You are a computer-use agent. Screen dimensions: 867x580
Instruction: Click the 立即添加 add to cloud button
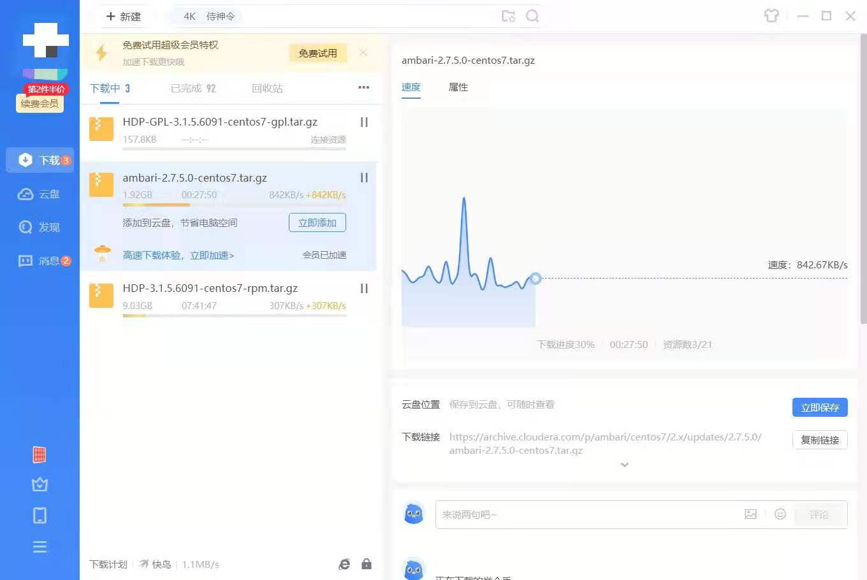pyautogui.click(x=317, y=222)
